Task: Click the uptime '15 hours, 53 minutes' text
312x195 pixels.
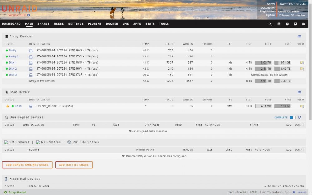Action: [x=291, y=15]
